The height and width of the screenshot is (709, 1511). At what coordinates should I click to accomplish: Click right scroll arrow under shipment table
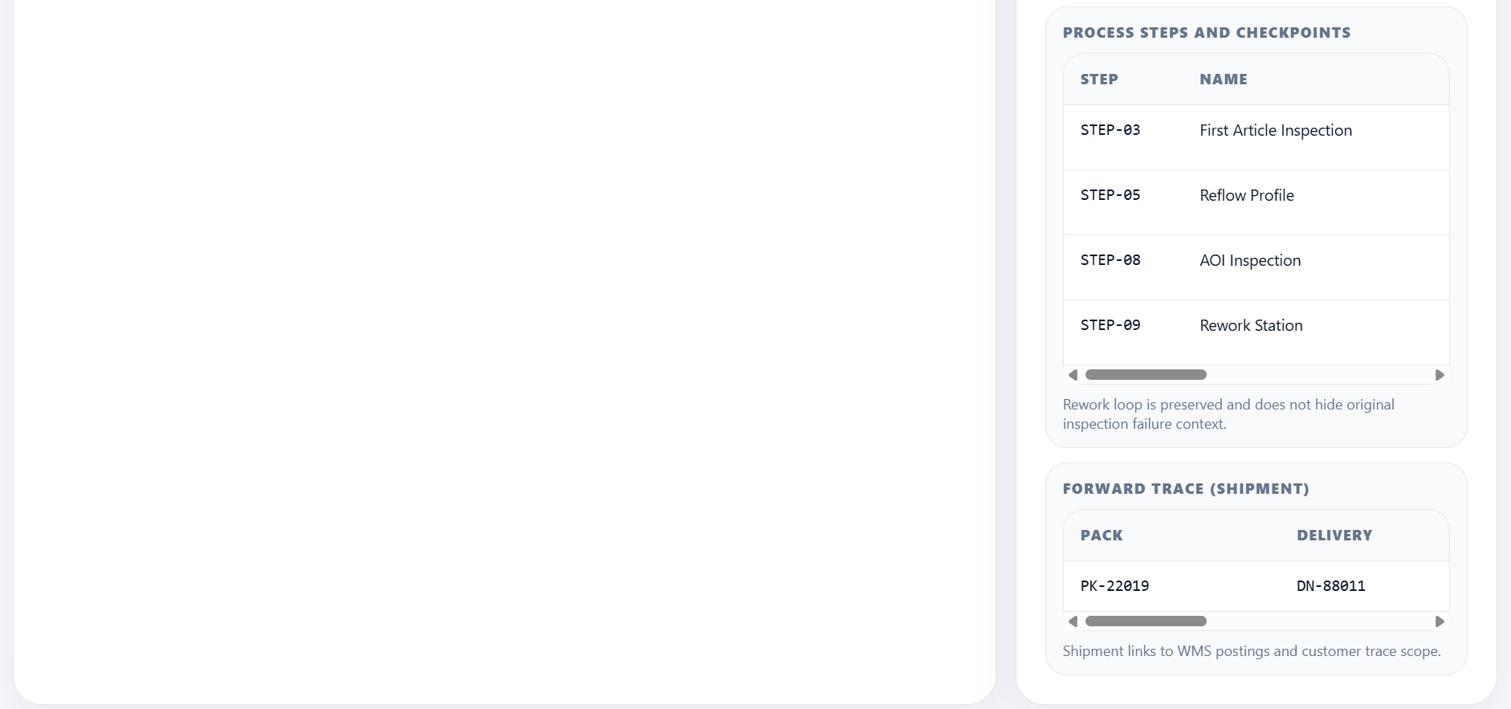click(1440, 621)
